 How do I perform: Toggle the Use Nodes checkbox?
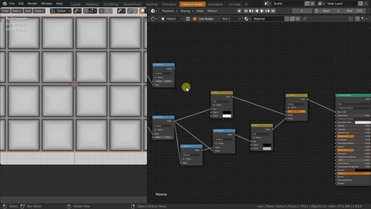(195, 19)
